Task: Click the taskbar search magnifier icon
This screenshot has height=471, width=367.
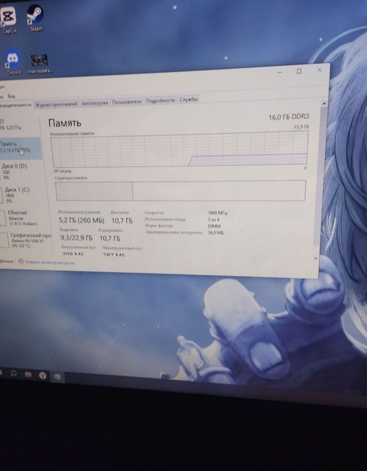Action: (14, 373)
